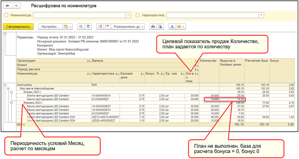Click the Сформировать button
This screenshot has height=159, width=299.
point(18,27)
